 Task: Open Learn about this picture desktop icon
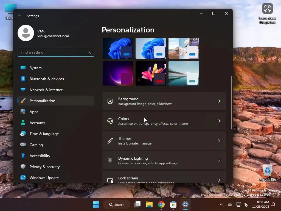click(267, 14)
